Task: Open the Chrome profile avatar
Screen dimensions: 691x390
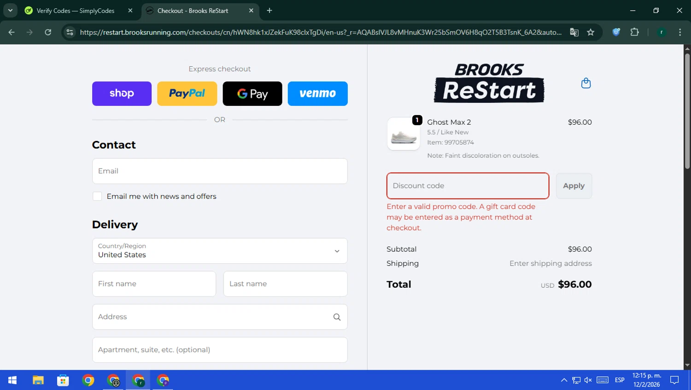Action: click(662, 32)
